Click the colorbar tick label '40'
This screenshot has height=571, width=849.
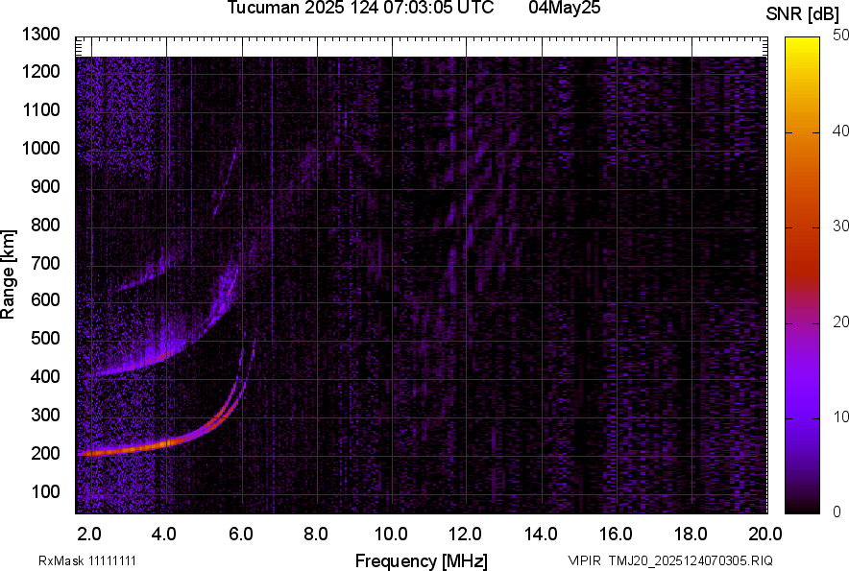point(840,131)
